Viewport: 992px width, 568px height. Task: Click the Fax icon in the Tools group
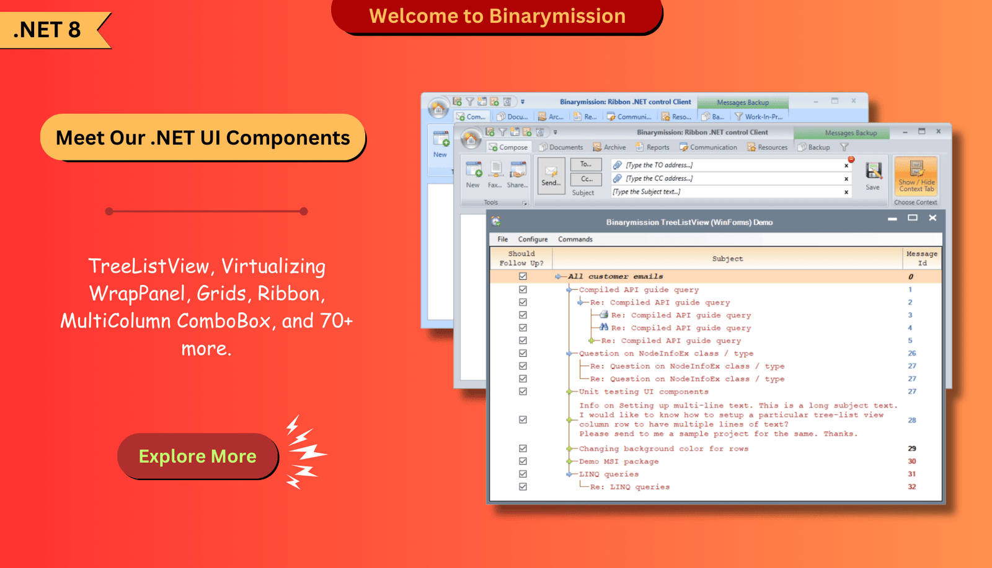(496, 169)
